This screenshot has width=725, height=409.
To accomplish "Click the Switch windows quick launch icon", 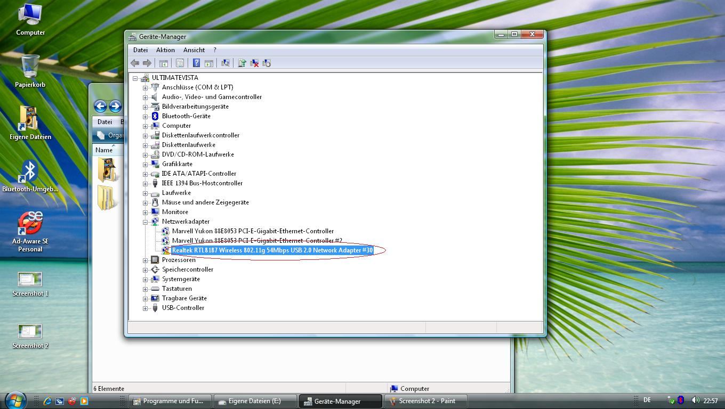I will click(60, 401).
